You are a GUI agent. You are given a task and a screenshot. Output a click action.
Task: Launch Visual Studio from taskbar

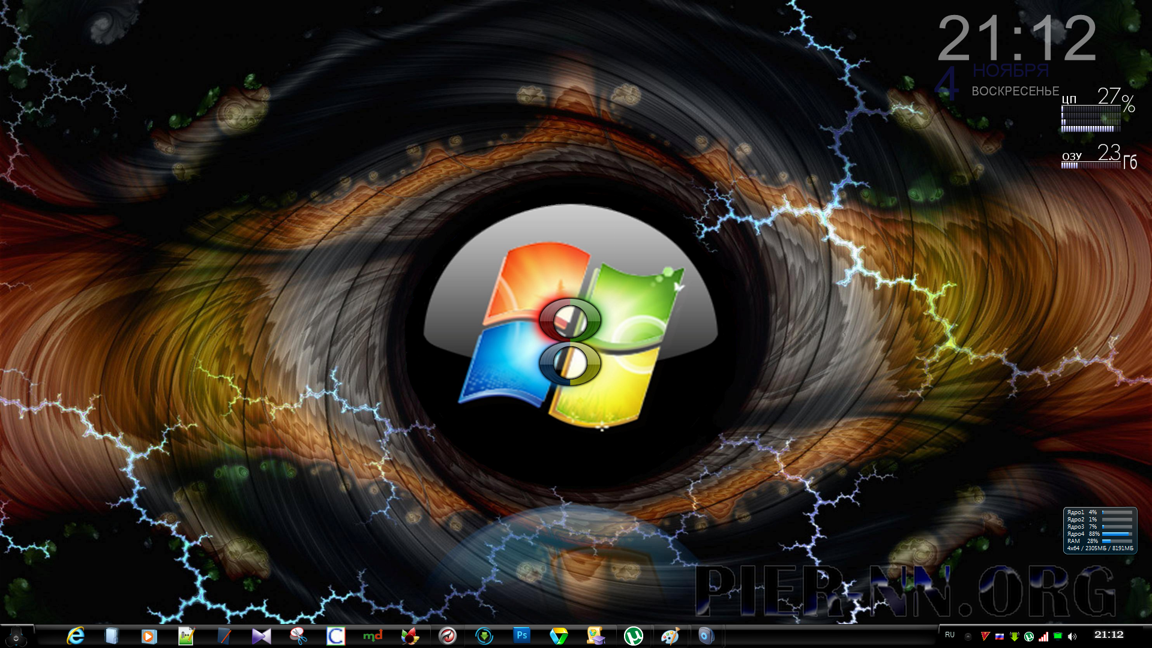tap(261, 636)
